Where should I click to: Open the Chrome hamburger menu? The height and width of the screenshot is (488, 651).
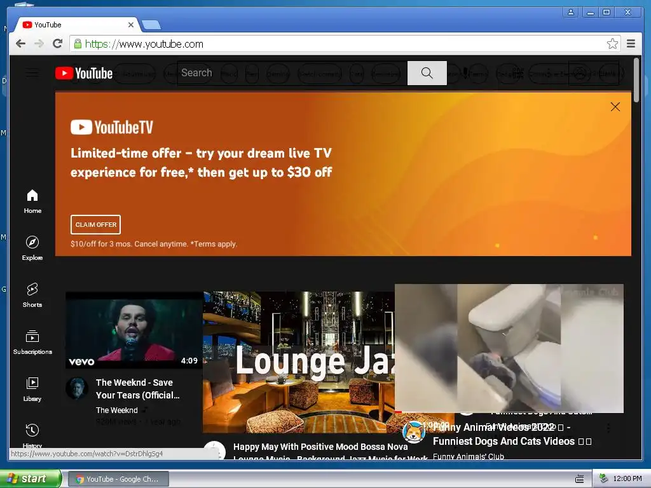(631, 44)
